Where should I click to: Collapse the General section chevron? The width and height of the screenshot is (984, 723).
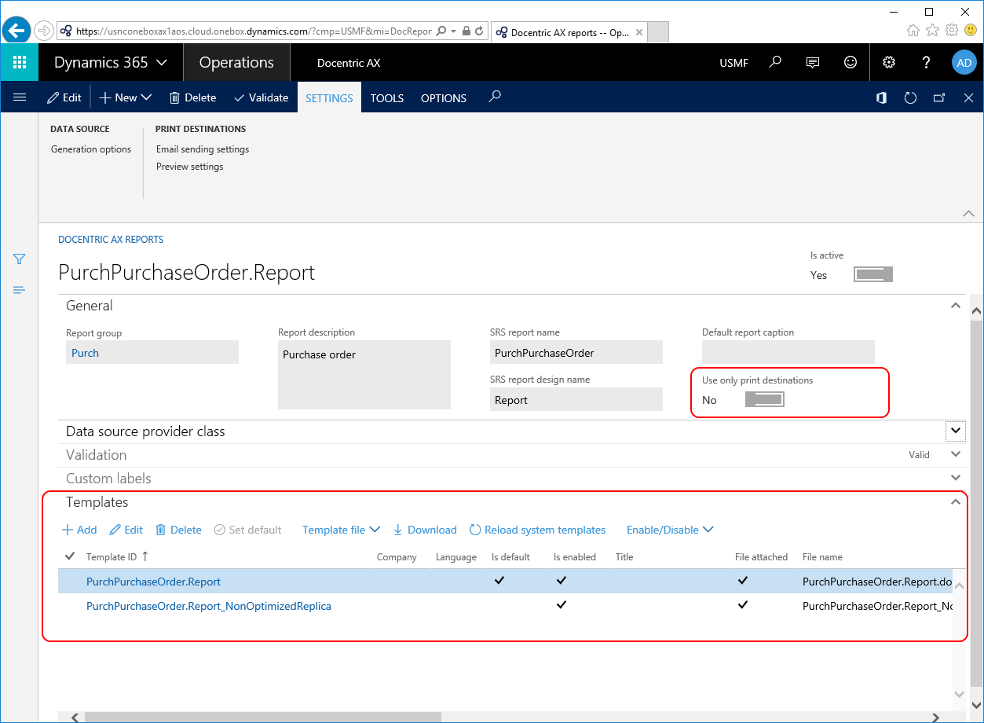tap(955, 305)
